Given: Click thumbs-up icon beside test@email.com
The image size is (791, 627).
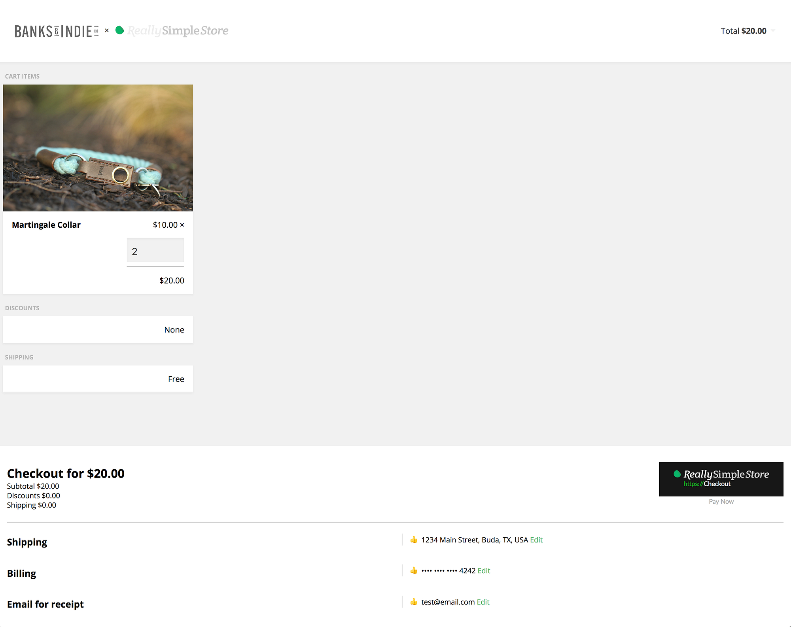Looking at the screenshot, I should (414, 602).
